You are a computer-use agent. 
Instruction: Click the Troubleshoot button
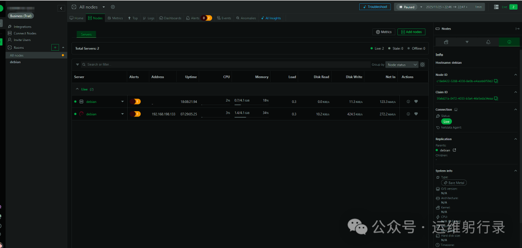(375, 7)
